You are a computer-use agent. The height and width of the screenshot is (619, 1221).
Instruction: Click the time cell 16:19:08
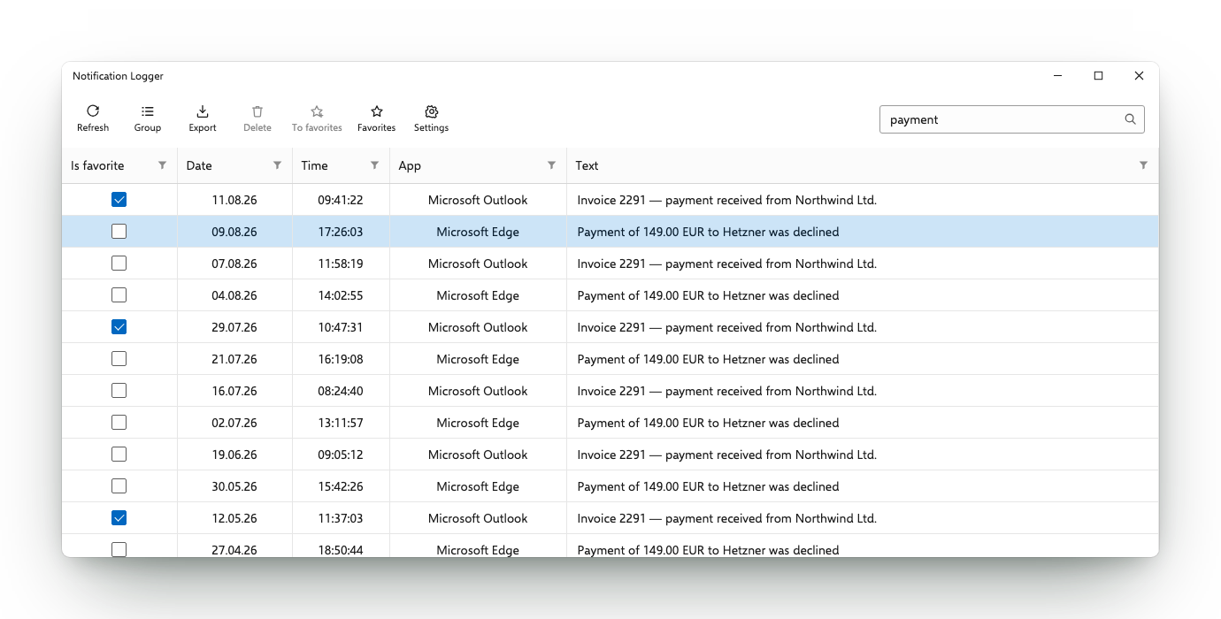pyautogui.click(x=341, y=359)
